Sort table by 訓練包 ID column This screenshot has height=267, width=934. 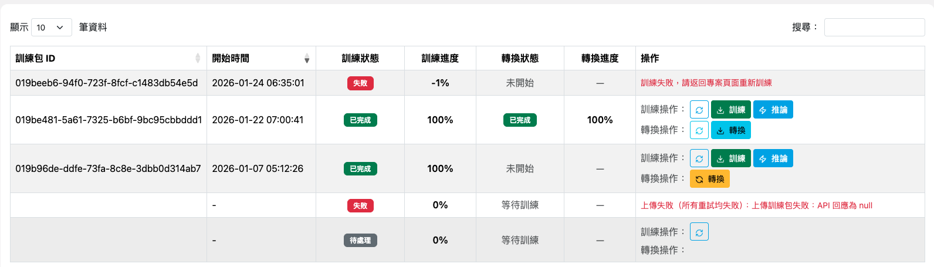point(109,58)
